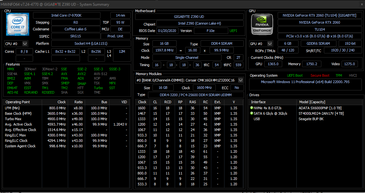
Task: Click the CL column header in timings table
Action: [155, 102]
